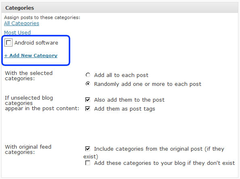Click the 'Add these categories to your blog' text

click(x=164, y=163)
